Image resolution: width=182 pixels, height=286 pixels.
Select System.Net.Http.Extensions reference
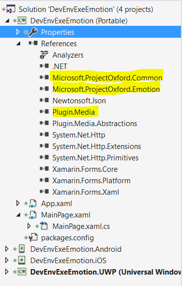[96, 146]
